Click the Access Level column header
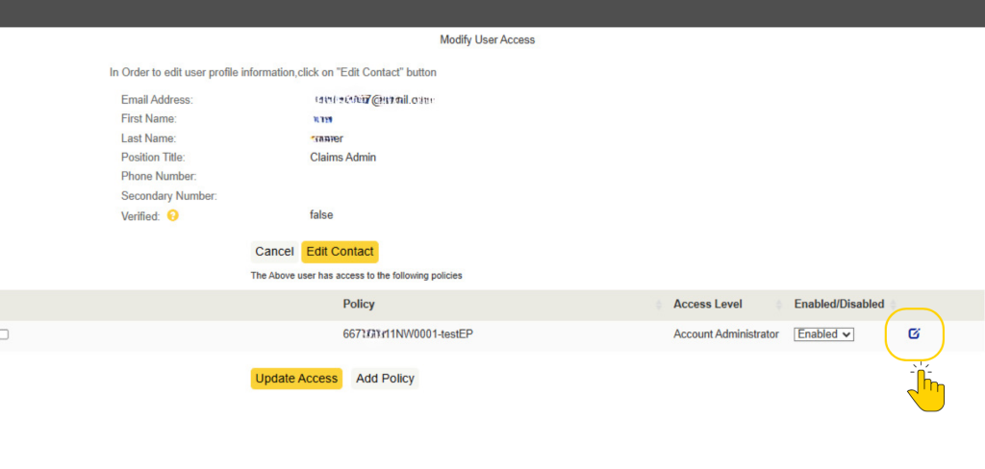Screen dimensions: 985x469 pos(707,305)
